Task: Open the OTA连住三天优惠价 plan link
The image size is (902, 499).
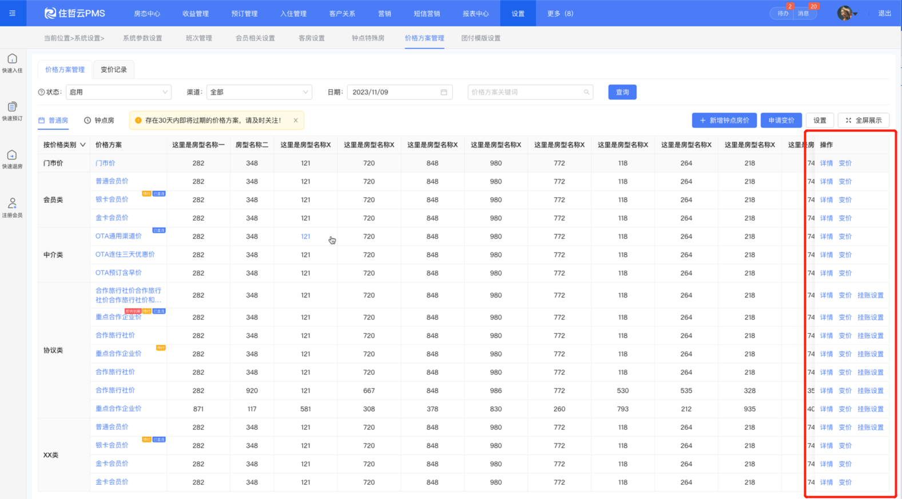Action: pos(125,254)
